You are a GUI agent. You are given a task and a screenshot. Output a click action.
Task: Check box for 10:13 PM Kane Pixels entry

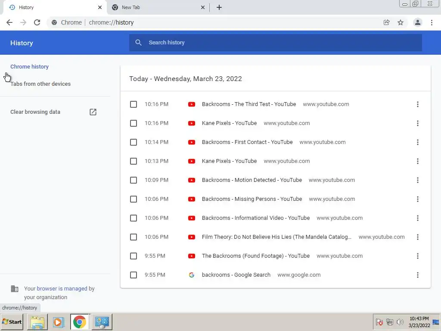[x=134, y=161]
